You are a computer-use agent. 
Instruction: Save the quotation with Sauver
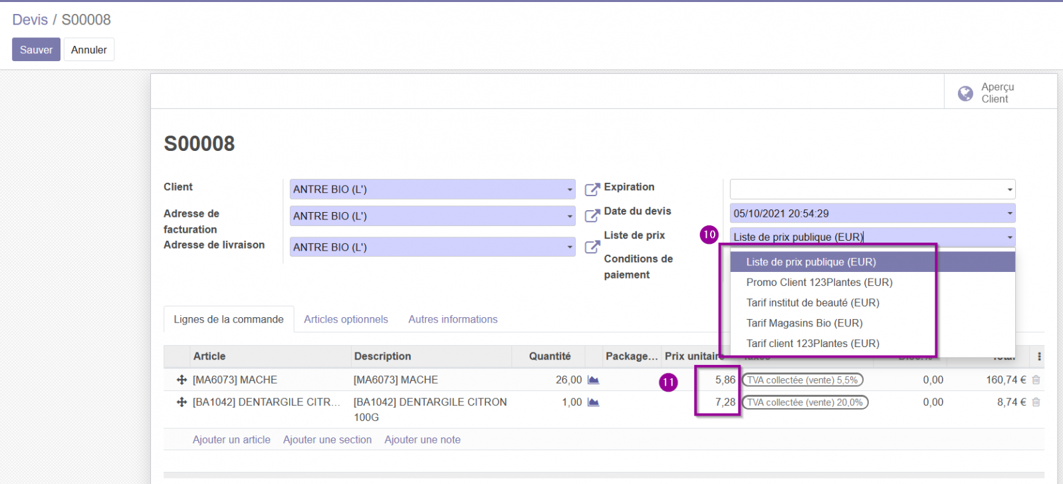point(36,50)
